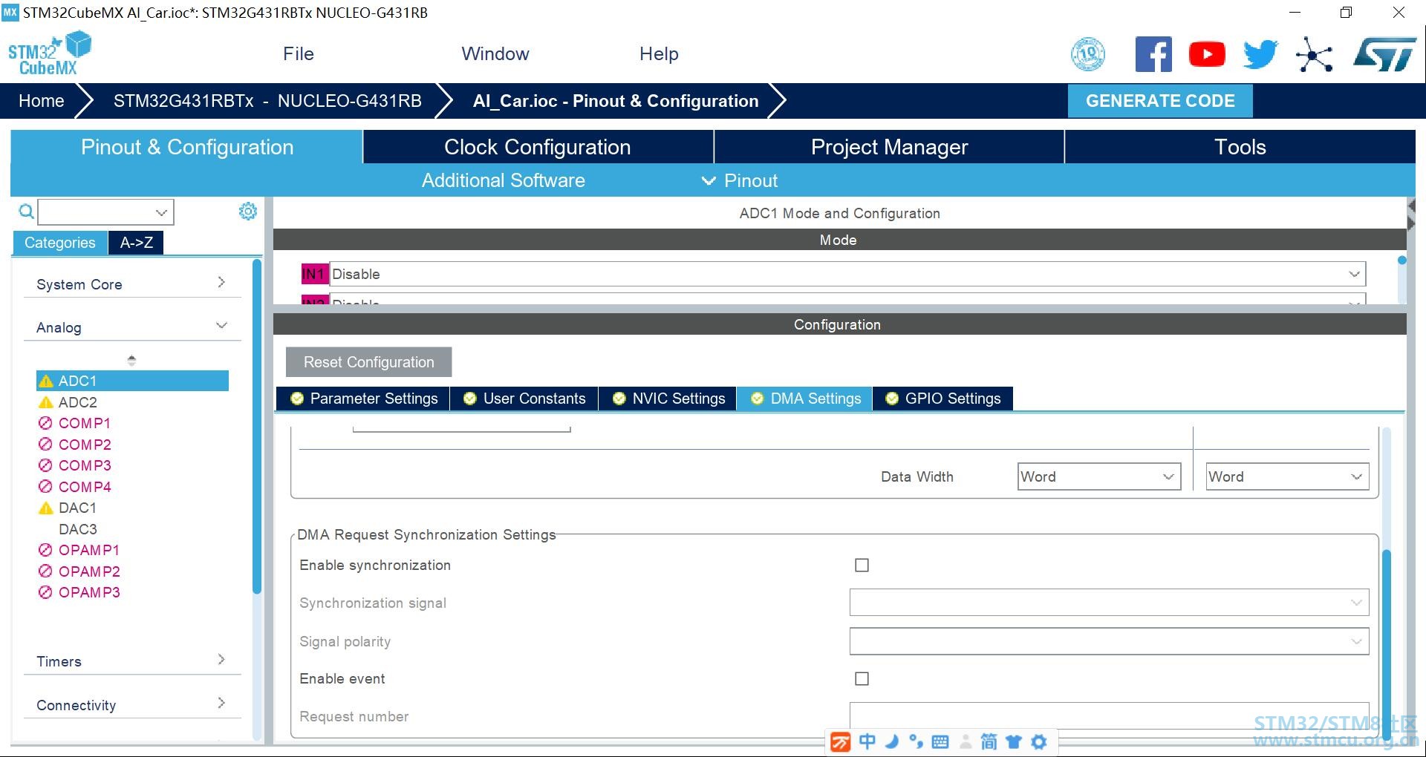The image size is (1426, 757).
Task: Tick the Enable event checkbox
Action: click(x=862, y=679)
